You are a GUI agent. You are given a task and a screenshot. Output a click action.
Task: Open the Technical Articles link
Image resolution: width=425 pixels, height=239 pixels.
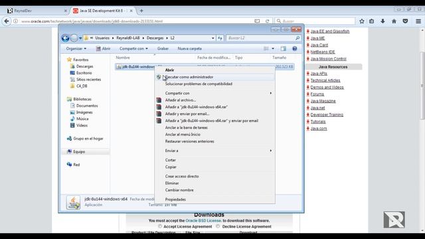[x=325, y=80]
